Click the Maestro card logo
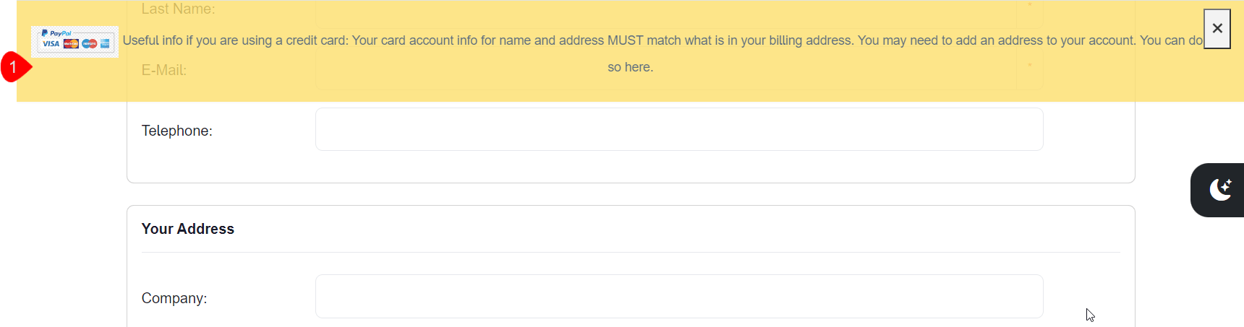 [x=89, y=44]
